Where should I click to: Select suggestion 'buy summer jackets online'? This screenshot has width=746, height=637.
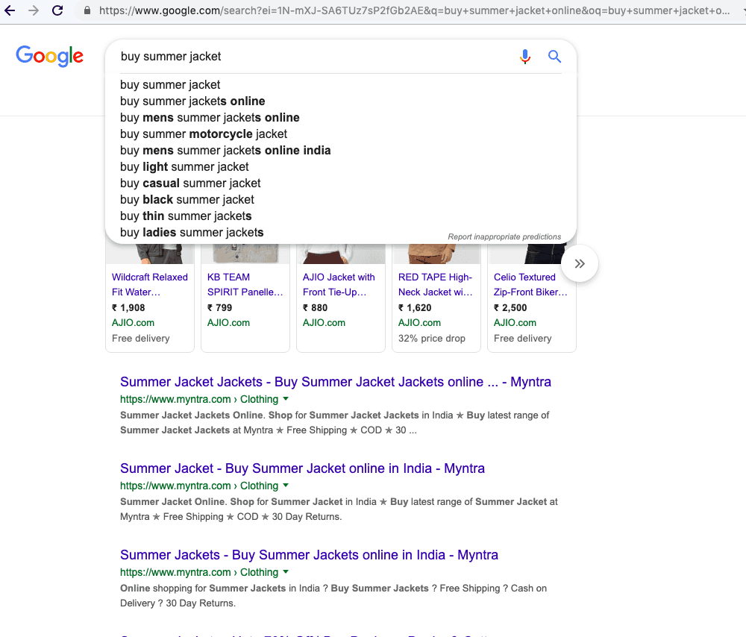[x=192, y=101]
